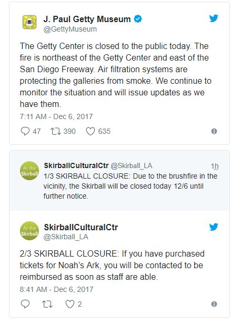Click @Skirball_LA handle in the 1/3 tweet
The height and width of the screenshot is (323, 241).
[x=132, y=165]
